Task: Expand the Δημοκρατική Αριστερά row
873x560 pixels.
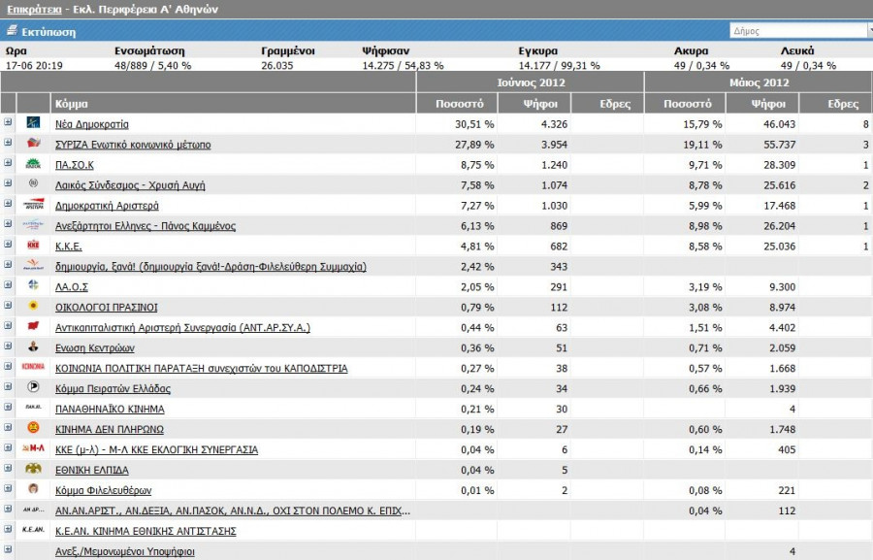Action: [x=8, y=204]
